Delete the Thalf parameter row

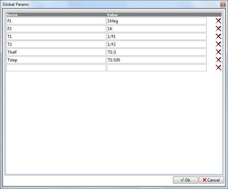tap(218, 52)
